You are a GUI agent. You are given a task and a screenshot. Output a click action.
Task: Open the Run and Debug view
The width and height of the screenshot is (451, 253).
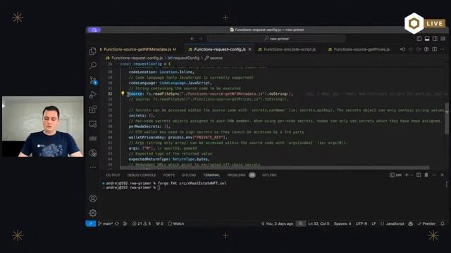tap(92, 95)
